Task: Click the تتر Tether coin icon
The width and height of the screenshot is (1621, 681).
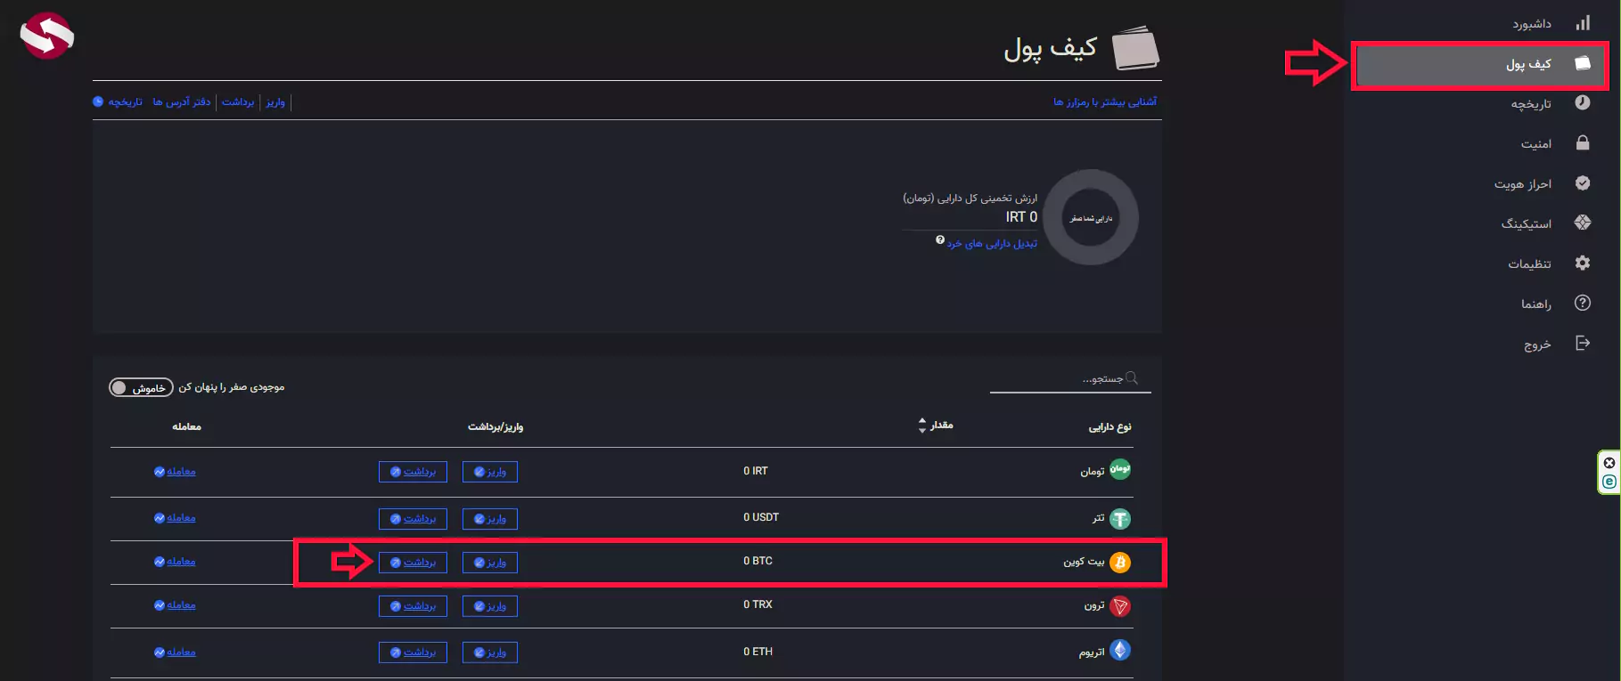Action: (x=1120, y=518)
